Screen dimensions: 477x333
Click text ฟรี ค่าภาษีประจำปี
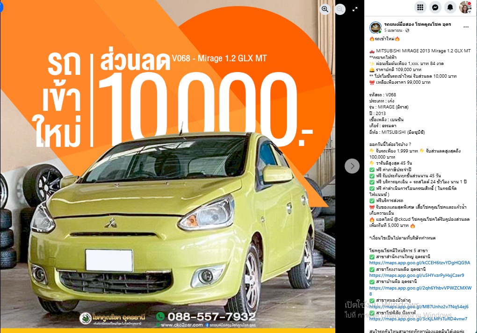tap(393, 169)
